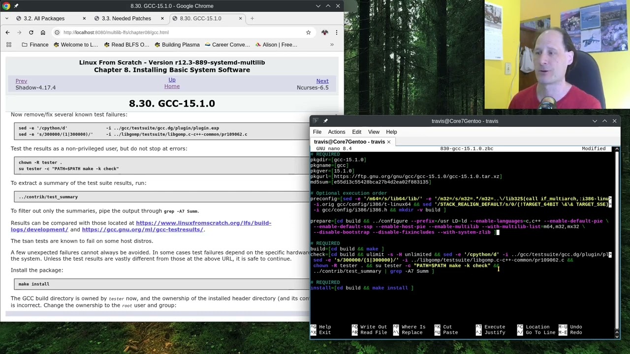630x354 pixels.
Task: Close the travis@Core7Gentoo terminal tab
Action: pyautogui.click(x=388, y=142)
